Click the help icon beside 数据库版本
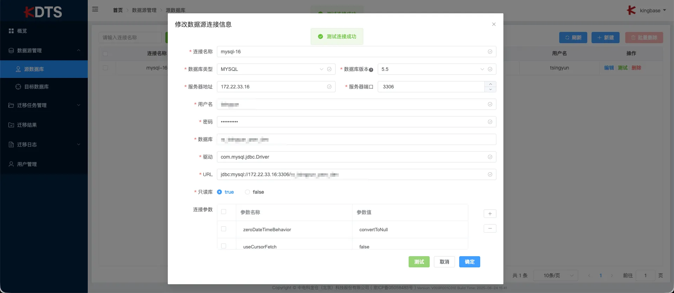This screenshot has width=674, height=293. [371, 70]
